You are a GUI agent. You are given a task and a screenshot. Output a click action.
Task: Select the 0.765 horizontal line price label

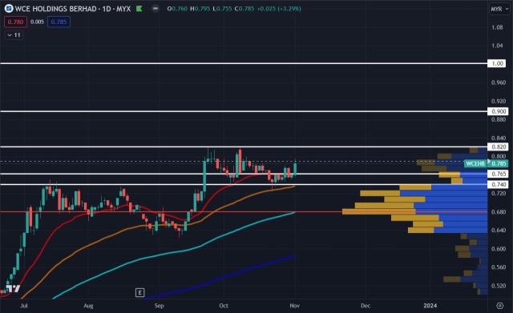coord(498,174)
